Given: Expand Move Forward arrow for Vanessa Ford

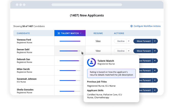Looking at the screenshot, I should [155, 41].
